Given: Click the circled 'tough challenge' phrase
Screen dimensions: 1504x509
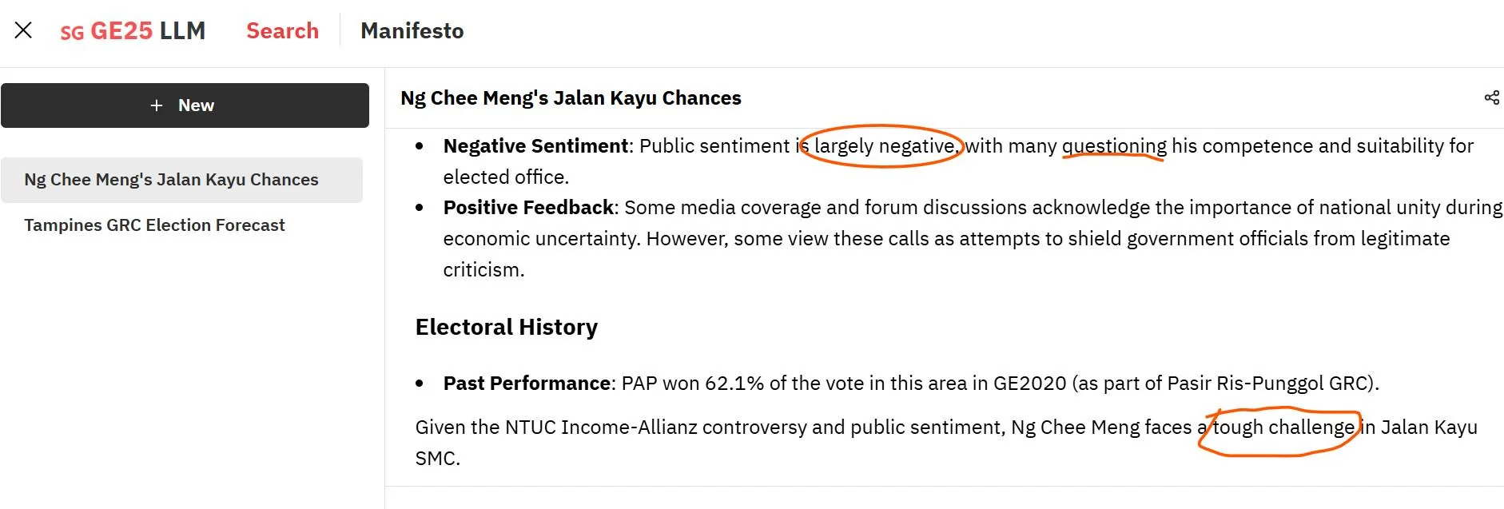Looking at the screenshot, I should click(x=1283, y=427).
